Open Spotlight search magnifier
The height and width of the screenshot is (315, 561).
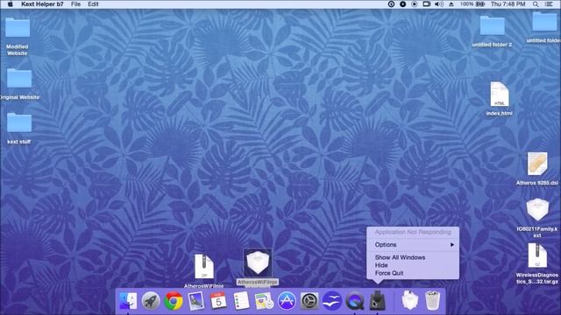536,4
